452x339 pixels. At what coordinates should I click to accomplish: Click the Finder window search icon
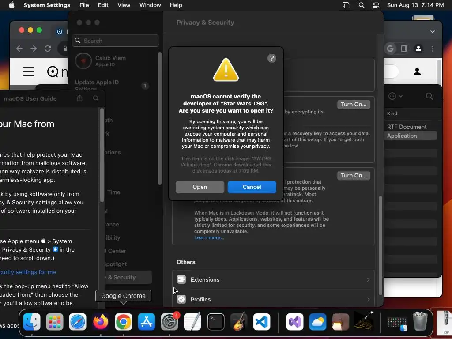[429, 96]
